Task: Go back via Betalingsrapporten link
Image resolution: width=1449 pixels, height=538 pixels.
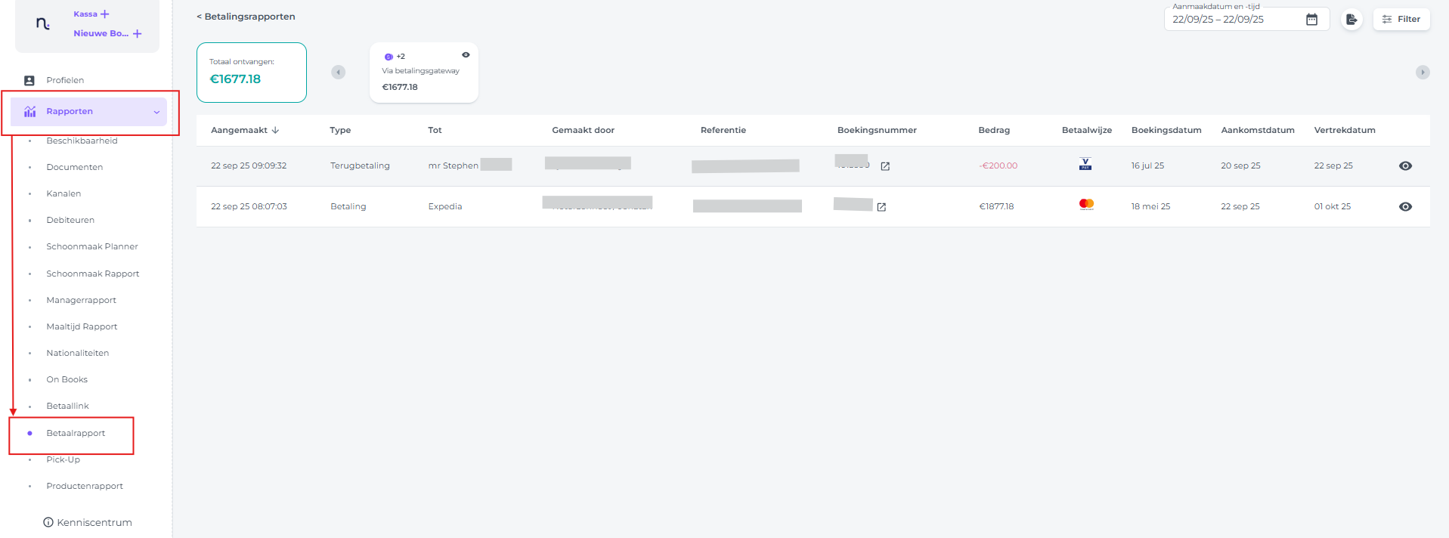Action: pyautogui.click(x=246, y=17)
